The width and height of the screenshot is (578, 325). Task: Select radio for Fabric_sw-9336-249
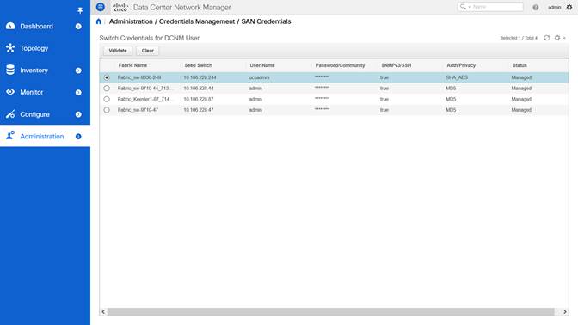point(107,77)
